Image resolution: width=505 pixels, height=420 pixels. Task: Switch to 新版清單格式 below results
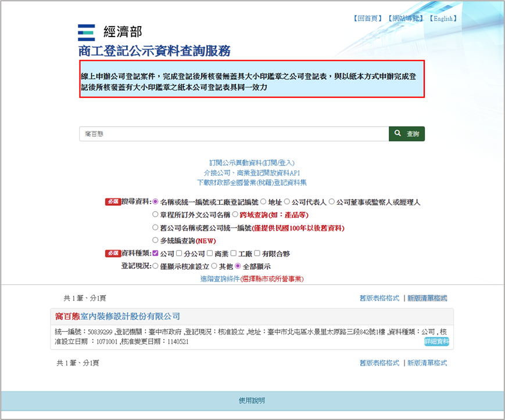point(427,363)
